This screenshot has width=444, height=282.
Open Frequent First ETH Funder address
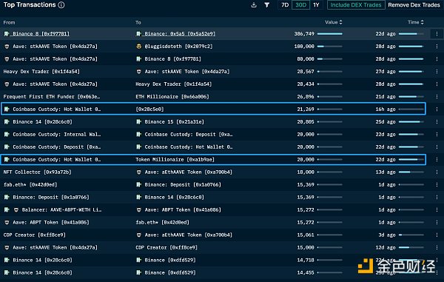[x=51, y=96]
